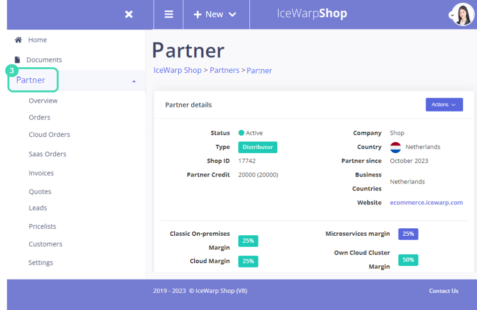Click the Contact Us footer link

tap(443, 291)
